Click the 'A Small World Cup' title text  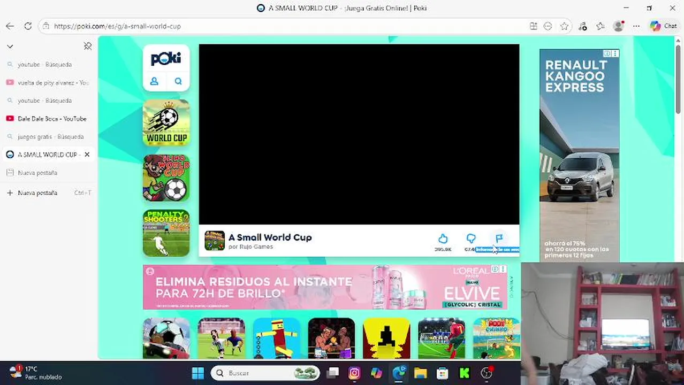(x=270, y=237)
